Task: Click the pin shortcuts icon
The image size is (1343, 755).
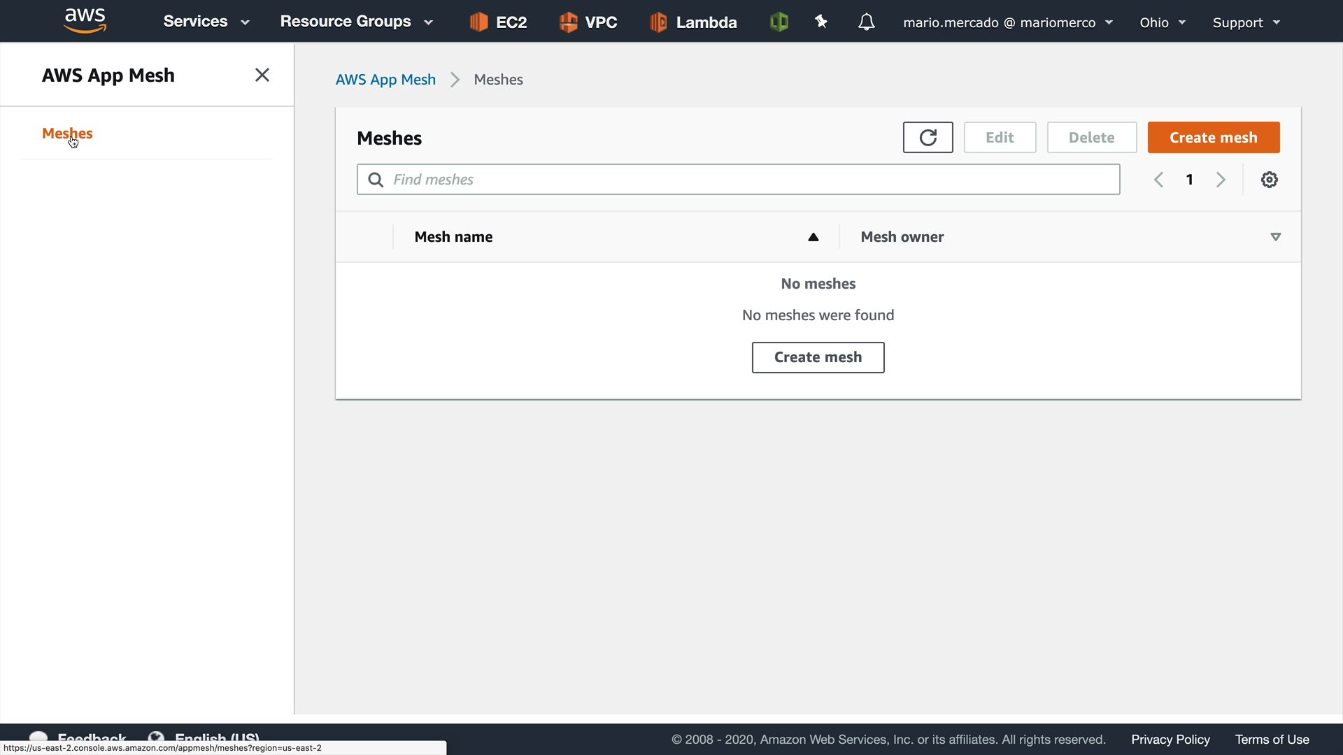Action: pyautogui.click(x=821, y=22)
